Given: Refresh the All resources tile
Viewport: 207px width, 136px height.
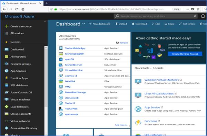Looking at the screenshot, I should tap(122, 43).
